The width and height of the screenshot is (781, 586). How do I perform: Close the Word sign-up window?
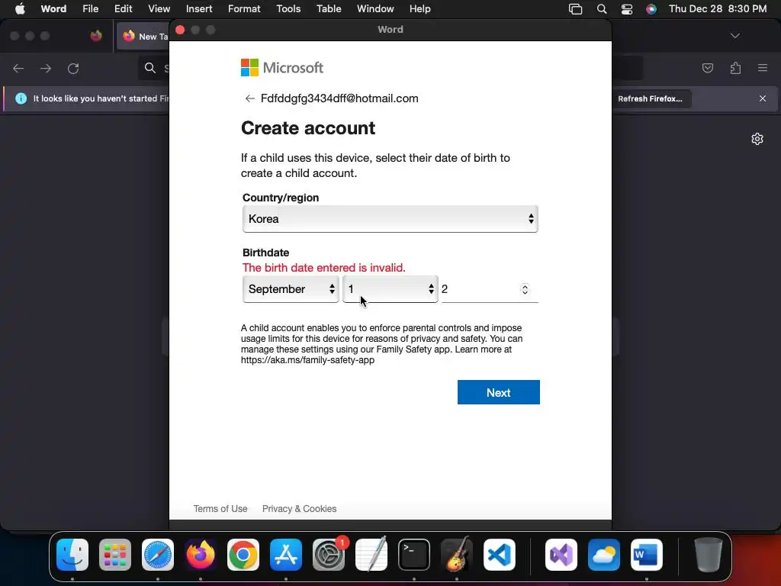coord(180,30)
